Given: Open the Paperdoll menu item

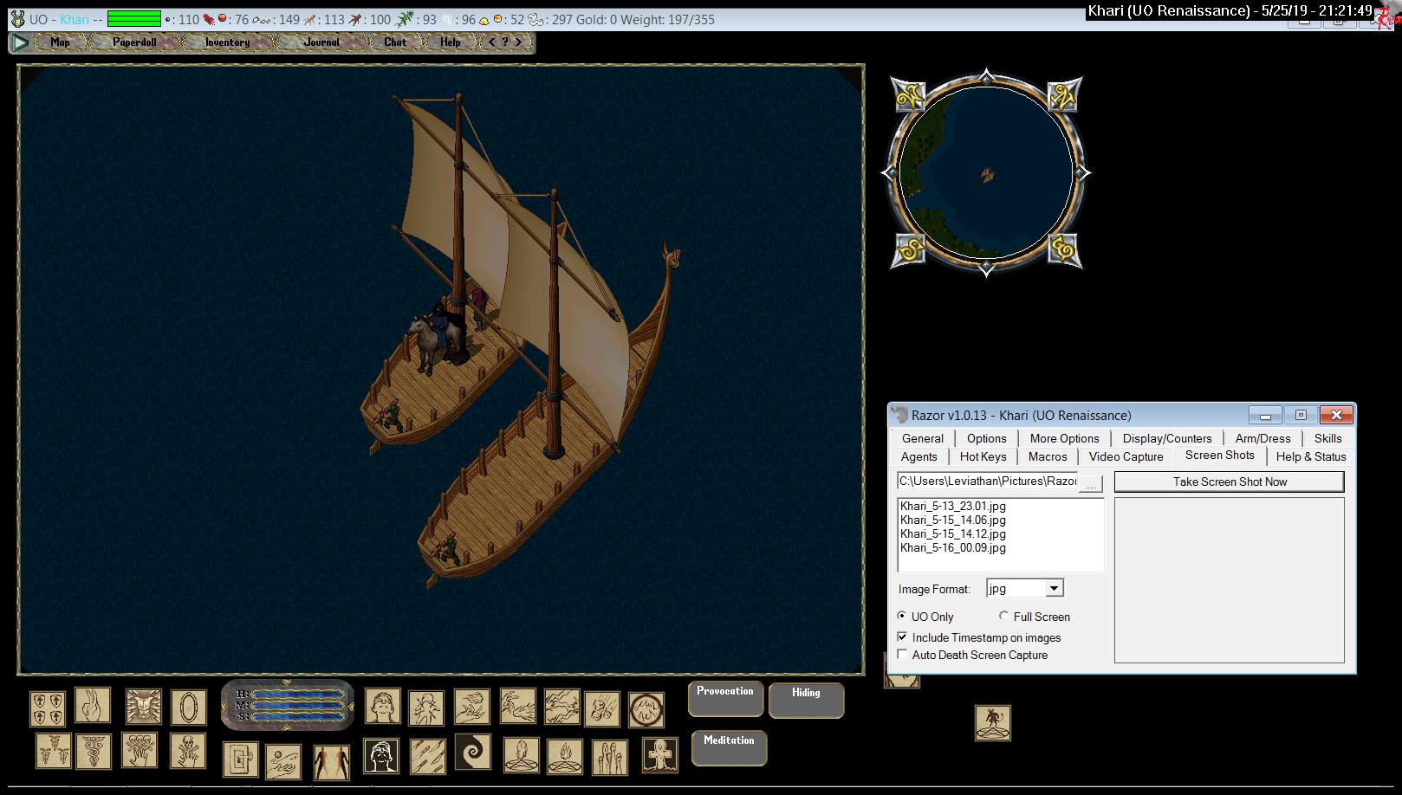Looking at the screenshot, I should 134,42.
